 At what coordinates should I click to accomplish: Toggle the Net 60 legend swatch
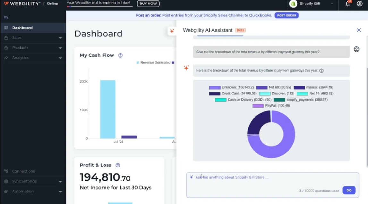pyautogui.click(x=262, y=87)
